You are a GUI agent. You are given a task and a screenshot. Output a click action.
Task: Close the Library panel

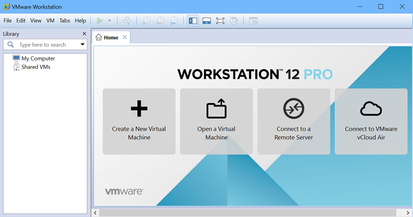click(x=84, y=34)
